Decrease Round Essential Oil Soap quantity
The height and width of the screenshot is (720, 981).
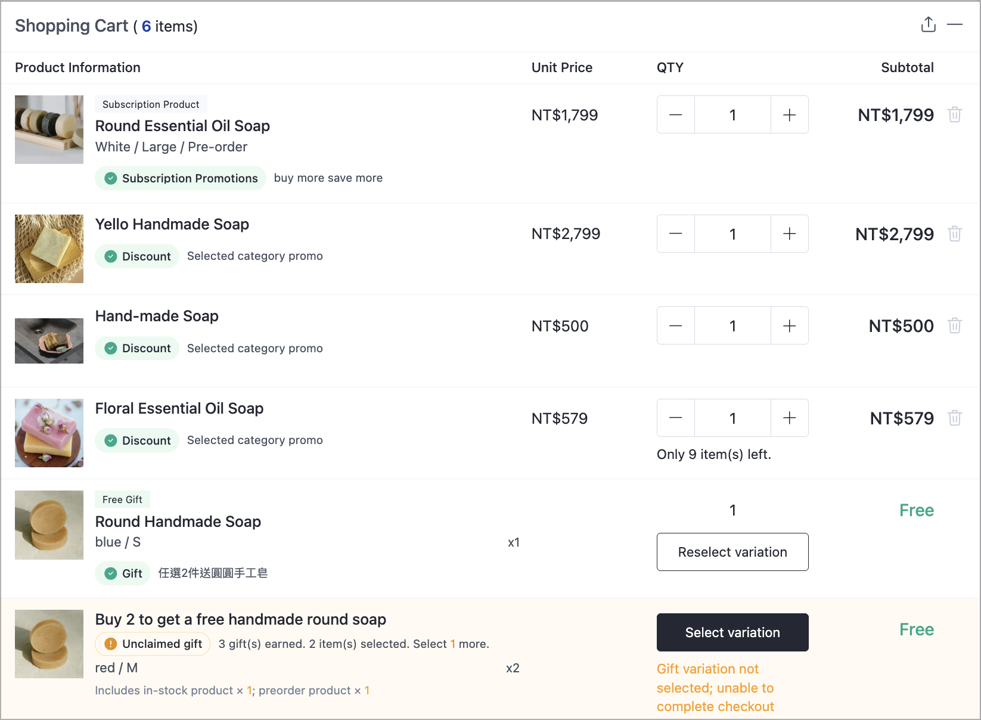[676, 114]
